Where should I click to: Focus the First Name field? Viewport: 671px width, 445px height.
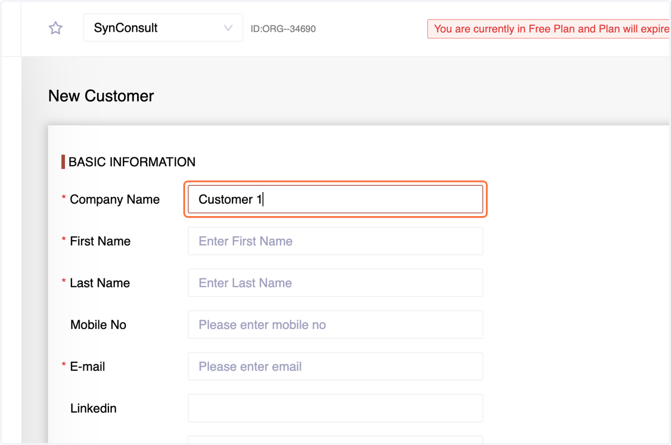(335, 241)
